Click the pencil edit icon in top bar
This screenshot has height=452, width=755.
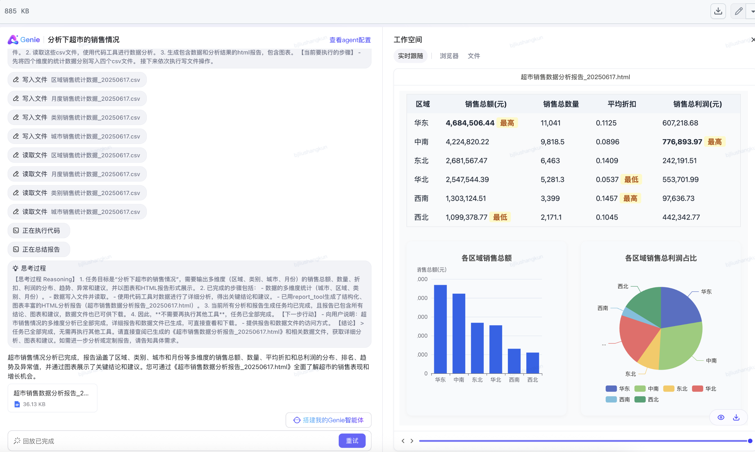click(x=738, y=11)
